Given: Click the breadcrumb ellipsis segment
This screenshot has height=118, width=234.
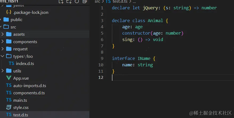Looking at the screenshot, I should [134, 2].
